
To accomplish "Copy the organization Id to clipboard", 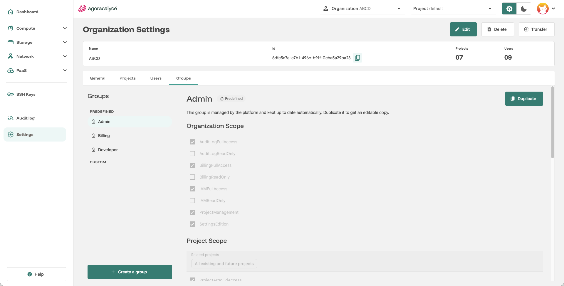I will click(x=357, y=58).
